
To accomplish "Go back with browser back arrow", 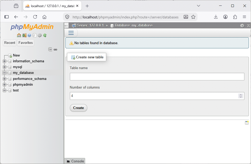I will tap(16, 17).
